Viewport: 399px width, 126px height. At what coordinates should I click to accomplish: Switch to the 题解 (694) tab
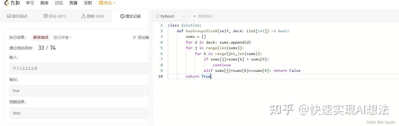(x=93, y=16)
